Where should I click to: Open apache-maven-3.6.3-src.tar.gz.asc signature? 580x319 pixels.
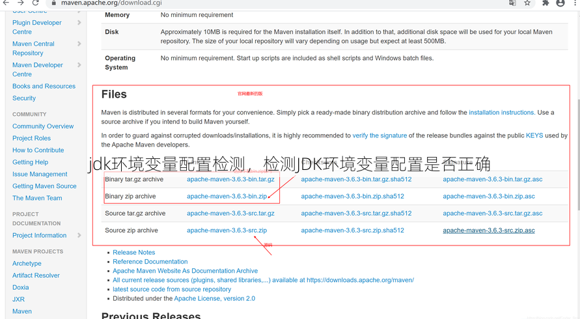click(493, 213)
